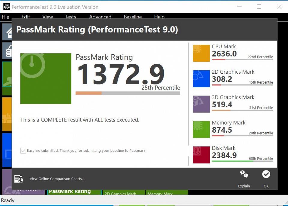Image resolution: width=288 pixels, height=206 pixels.
Task: Click the blue 2D Graphics Mark icon
Action: click(x=201, y=79)
